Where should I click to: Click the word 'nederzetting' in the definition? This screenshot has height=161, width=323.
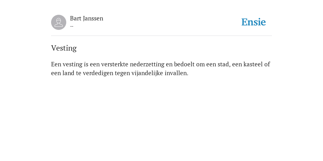coord(147,64)
